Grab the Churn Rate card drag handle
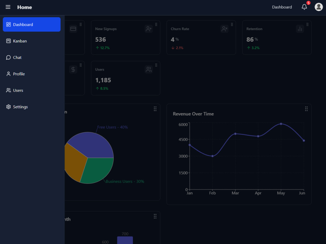326x244 pixels. (232, 24)
